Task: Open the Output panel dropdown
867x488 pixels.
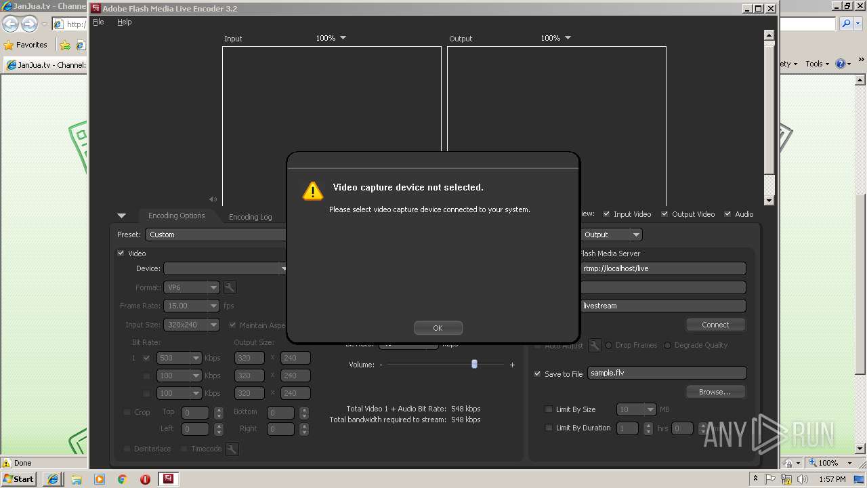Action: click(611, 235)
